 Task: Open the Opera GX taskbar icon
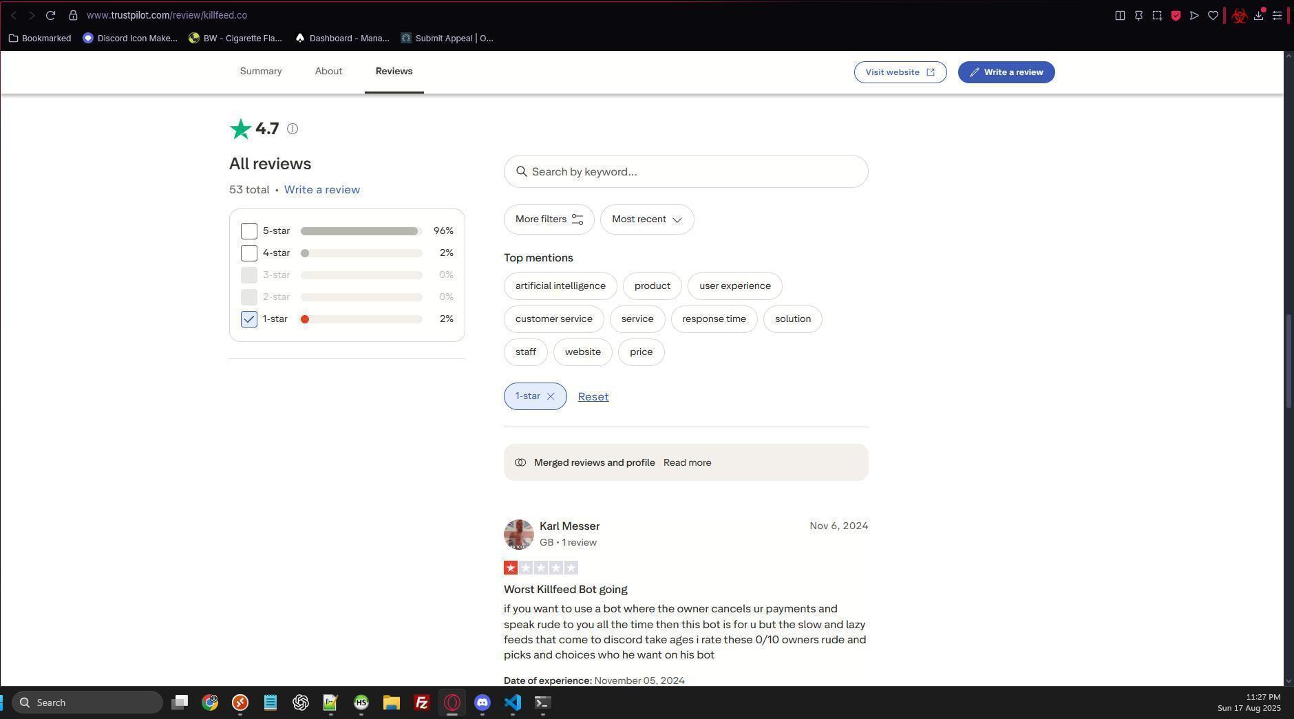pos(452,702)
